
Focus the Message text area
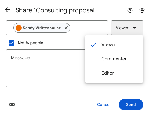46,68
